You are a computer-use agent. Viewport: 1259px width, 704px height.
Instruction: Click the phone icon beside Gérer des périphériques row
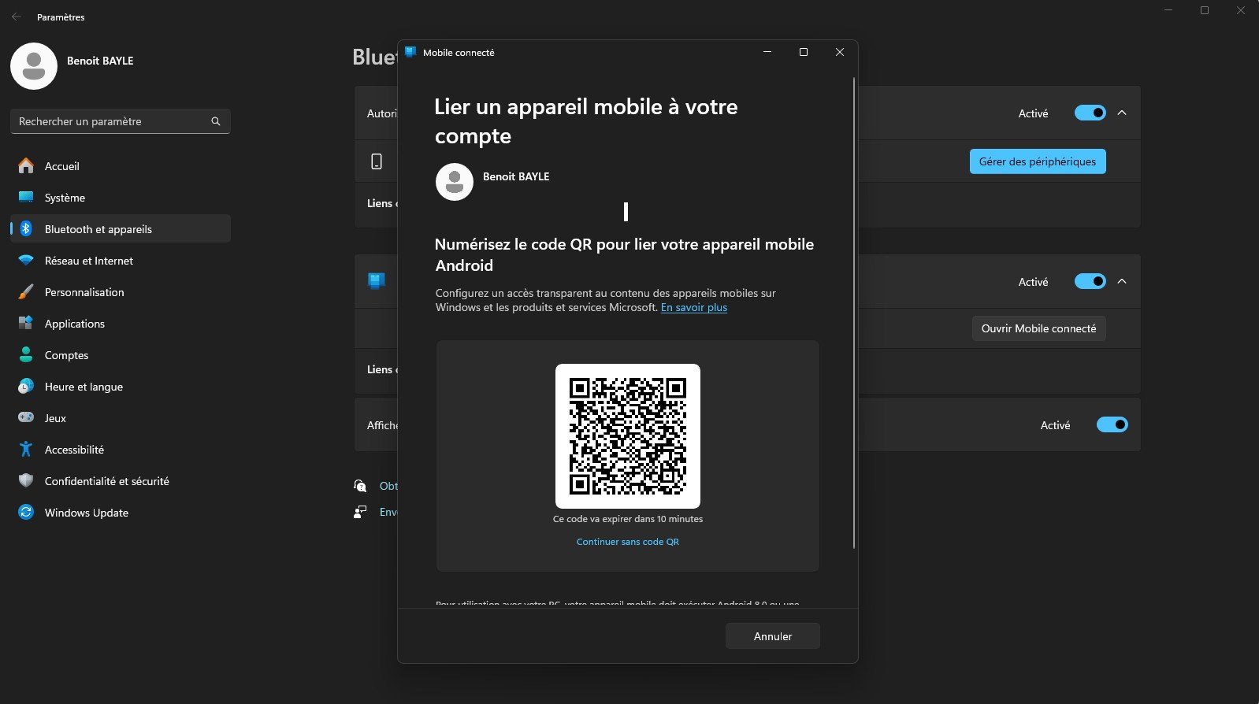click(x=377, y=161)
